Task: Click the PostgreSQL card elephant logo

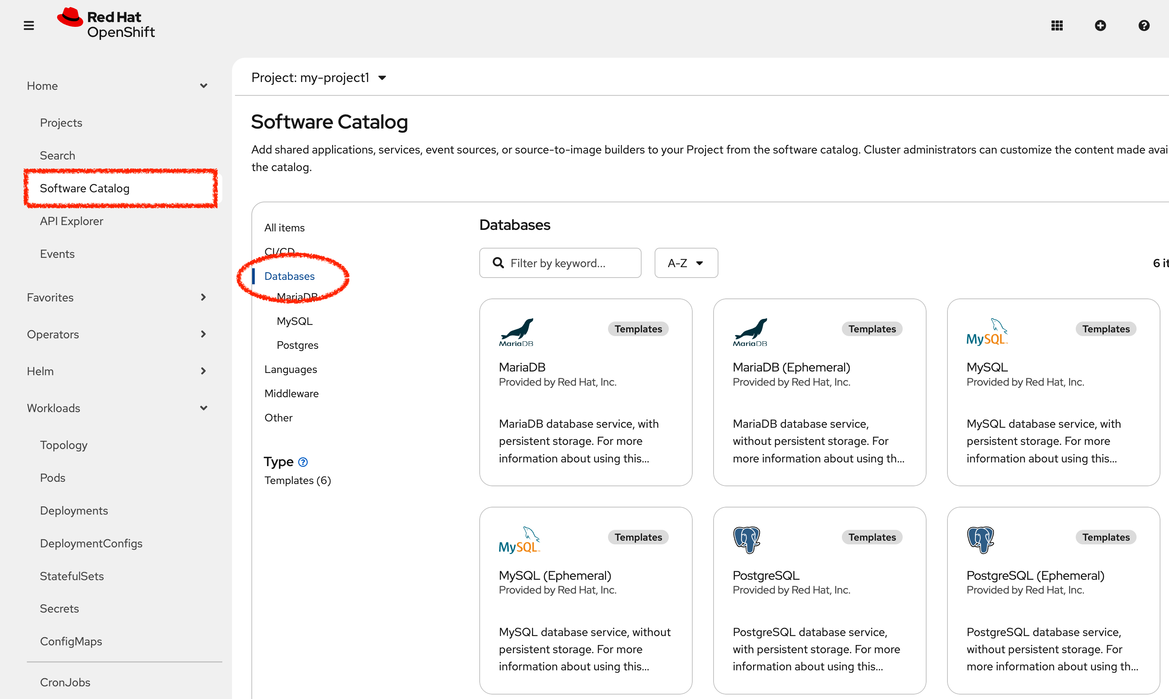Action: coord(747,540)
